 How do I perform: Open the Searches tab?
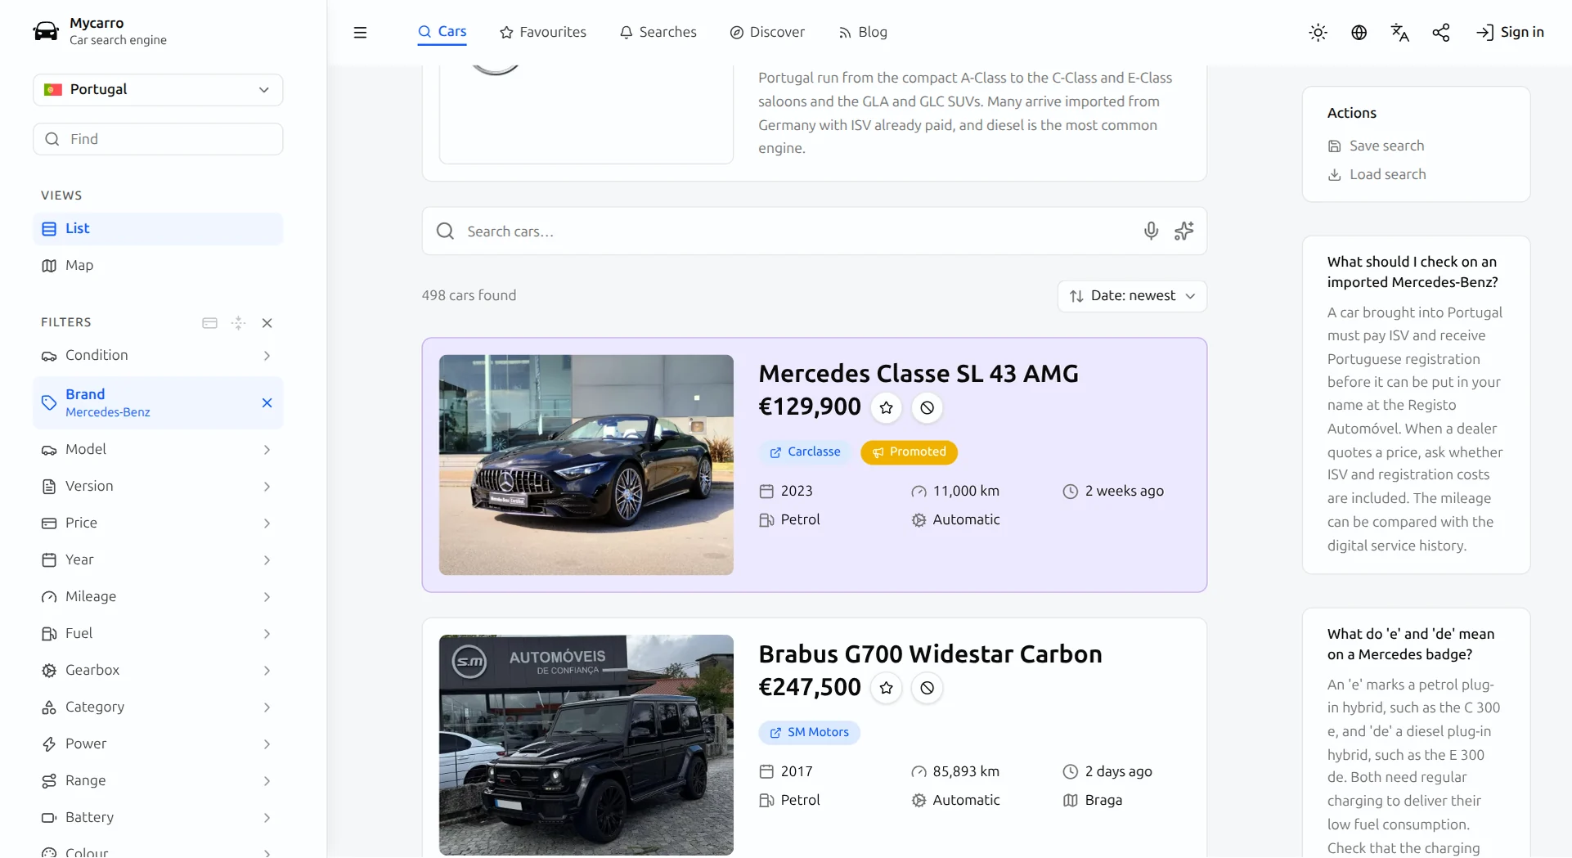[658, 33]
